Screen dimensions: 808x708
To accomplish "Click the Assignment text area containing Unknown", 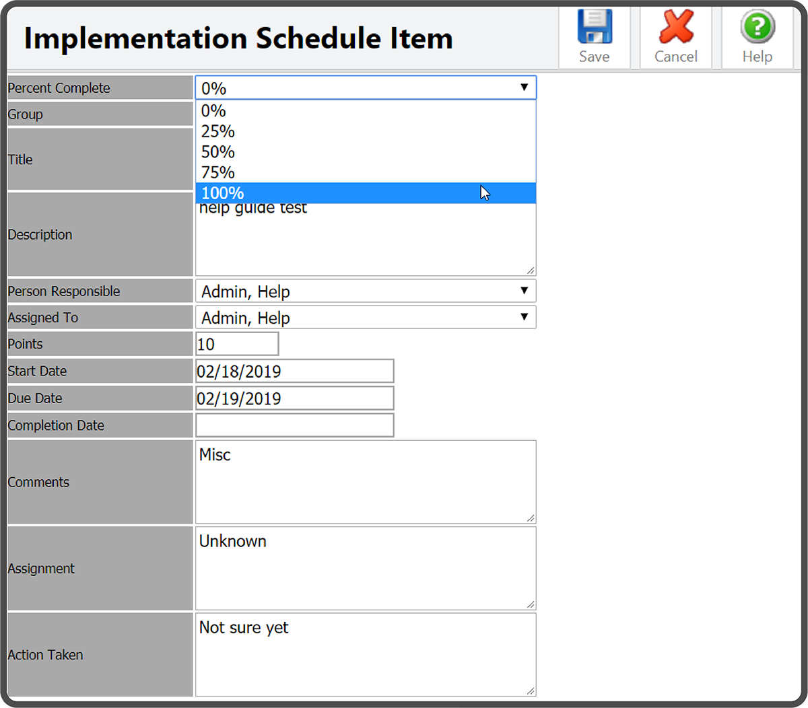I will point(365,569).
